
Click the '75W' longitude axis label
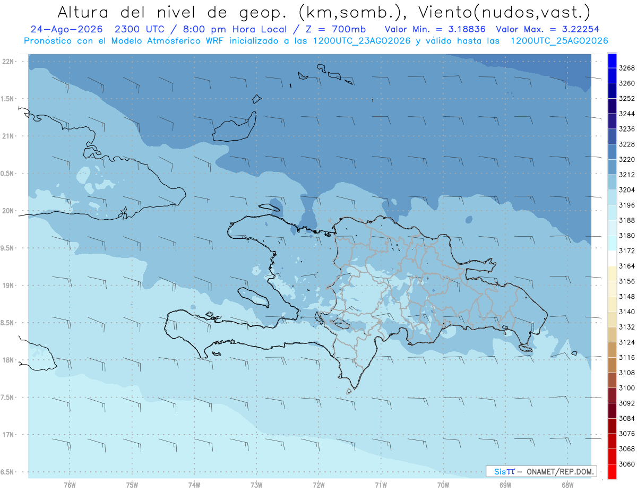pyautogui.click(x=132, y=485)
